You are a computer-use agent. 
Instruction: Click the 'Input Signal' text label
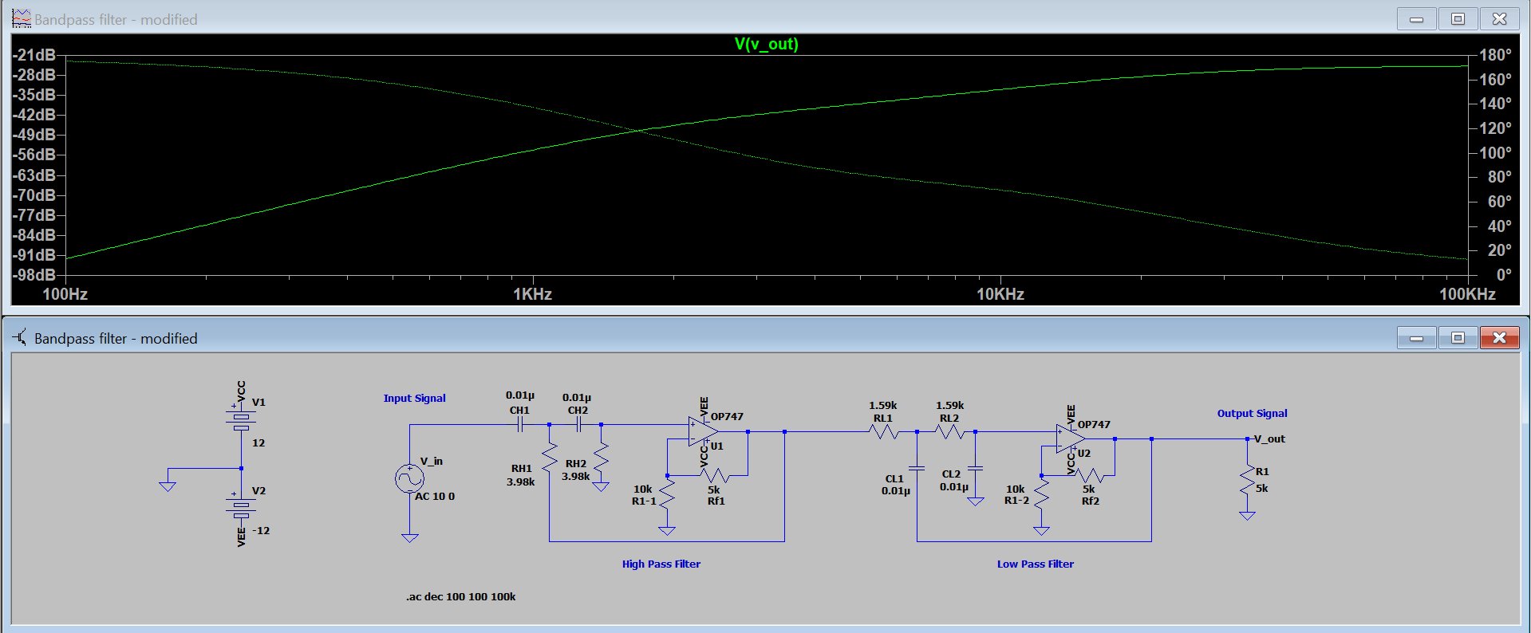415,398
